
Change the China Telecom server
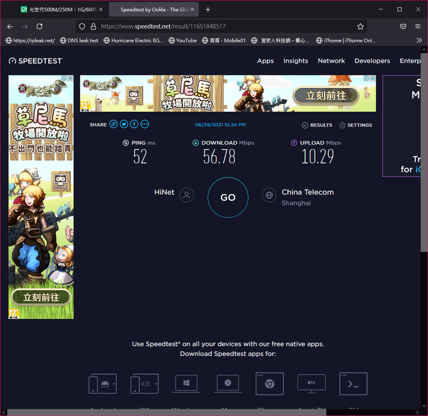(x=308, y=192)
